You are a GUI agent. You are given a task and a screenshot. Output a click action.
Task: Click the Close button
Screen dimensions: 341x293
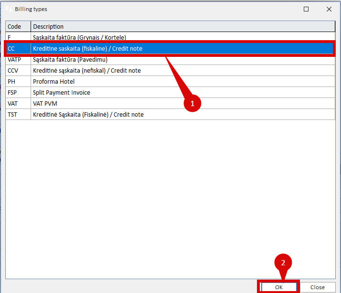pyautogui.click(x=318, y=287)
